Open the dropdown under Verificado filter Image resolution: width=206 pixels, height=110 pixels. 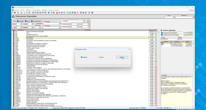[x=60, y=27]
